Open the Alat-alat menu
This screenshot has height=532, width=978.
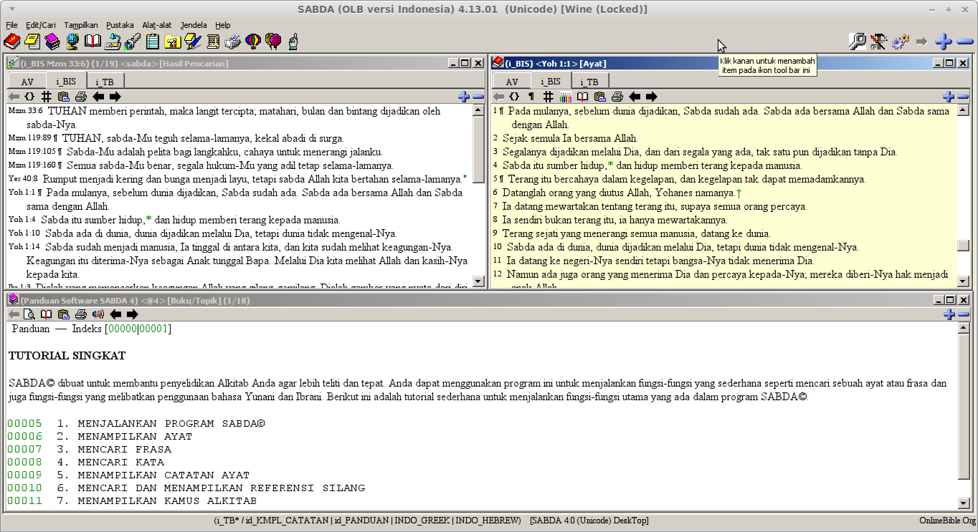tap(156, 25)
